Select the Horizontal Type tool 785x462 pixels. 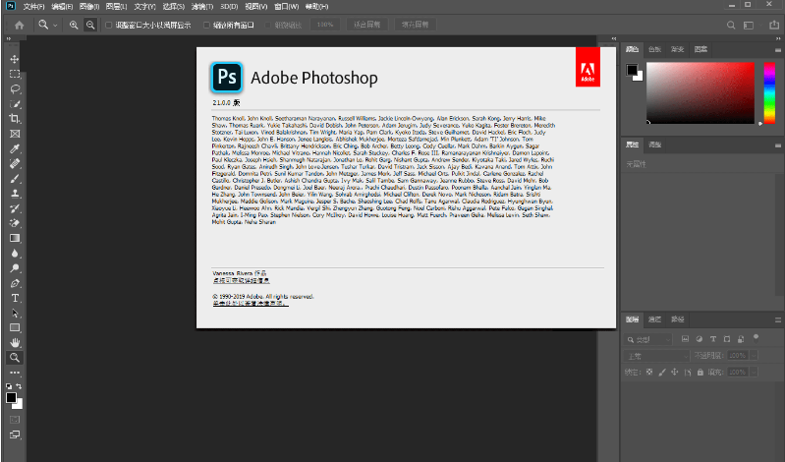tap(15, 298)
